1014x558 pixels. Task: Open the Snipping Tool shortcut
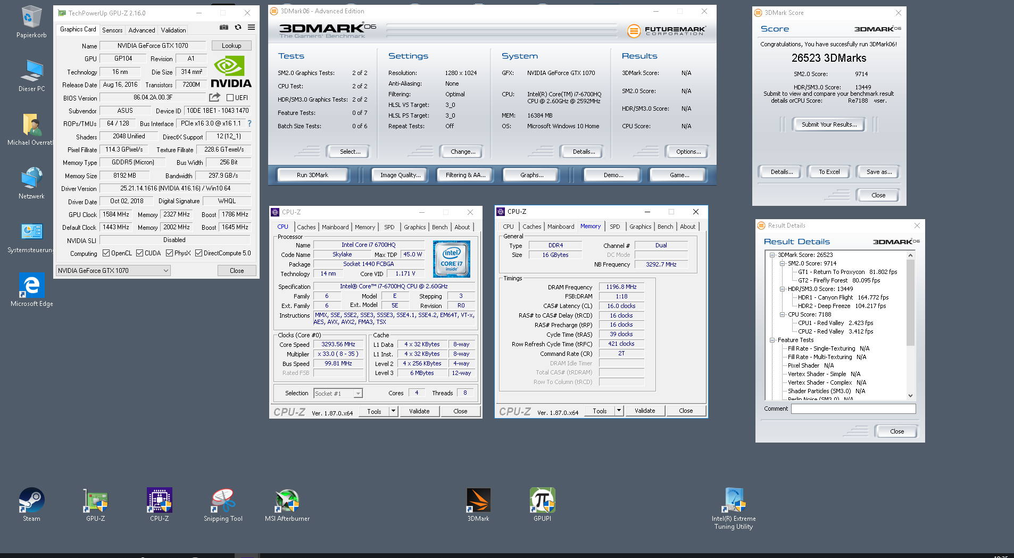click(223, 504)
